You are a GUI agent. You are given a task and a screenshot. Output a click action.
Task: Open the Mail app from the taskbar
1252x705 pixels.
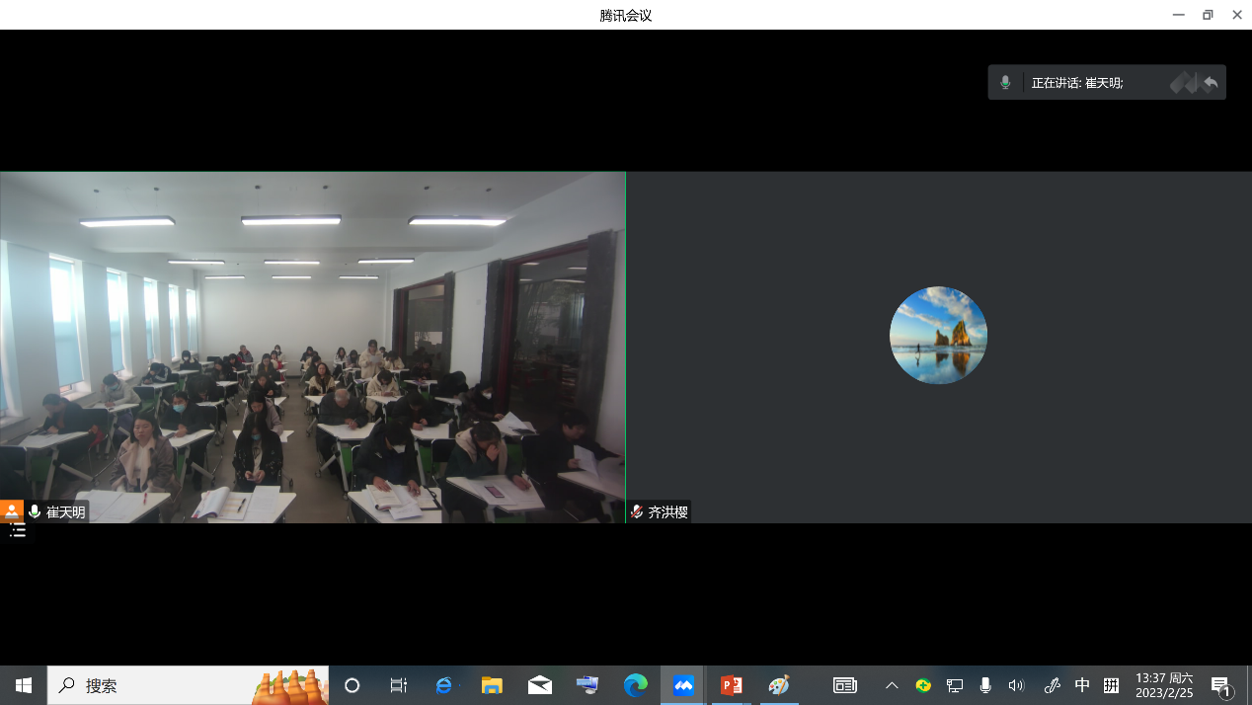tap(540, 685)
